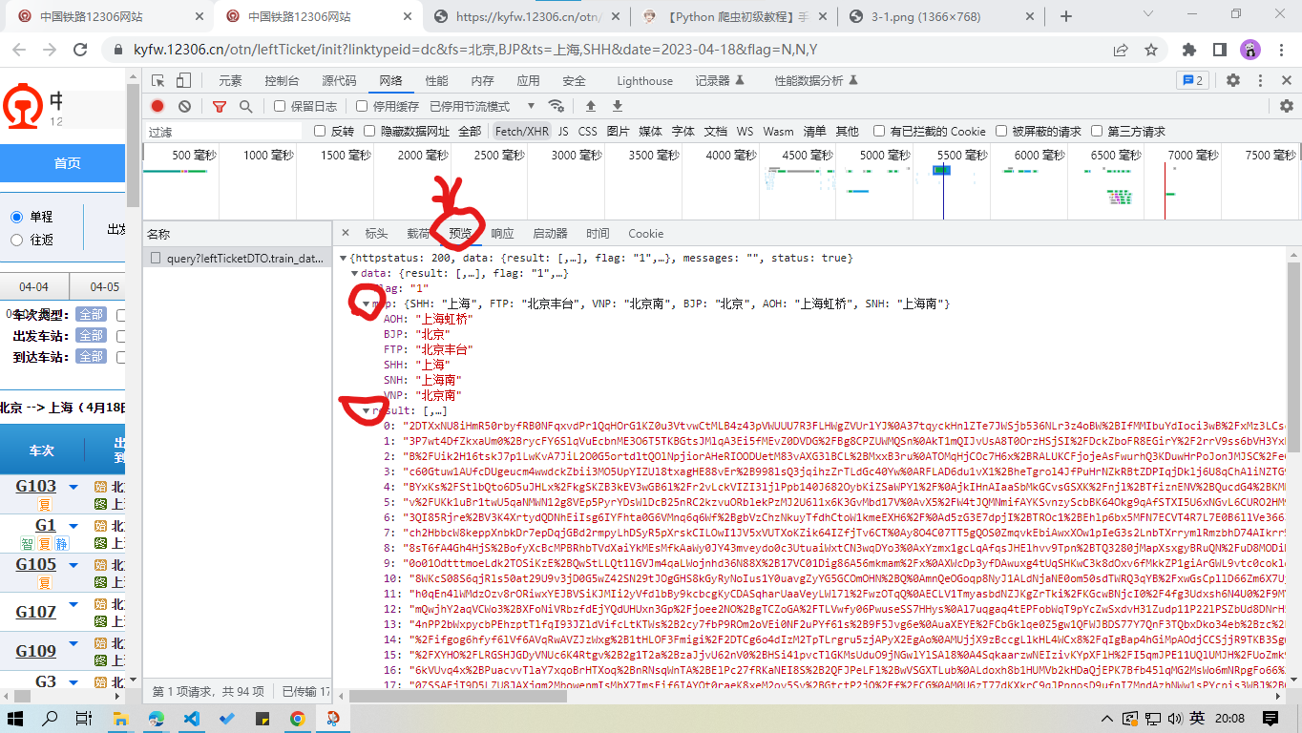1302x733 pixels.
Task: Select the 往返 radio button
Action: point(16,240)
